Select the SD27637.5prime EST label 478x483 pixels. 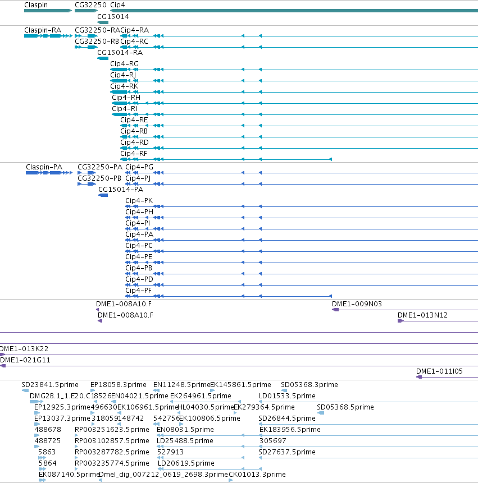click(287, 452)
